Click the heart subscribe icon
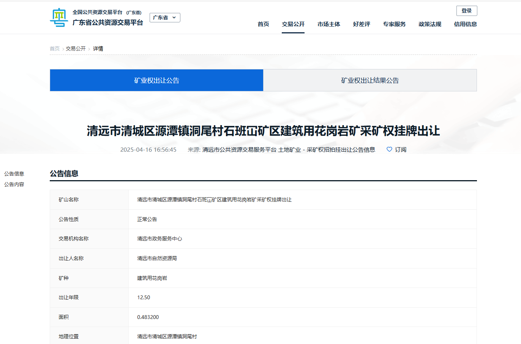Screen dimensions: 521x344 point(389,149)
